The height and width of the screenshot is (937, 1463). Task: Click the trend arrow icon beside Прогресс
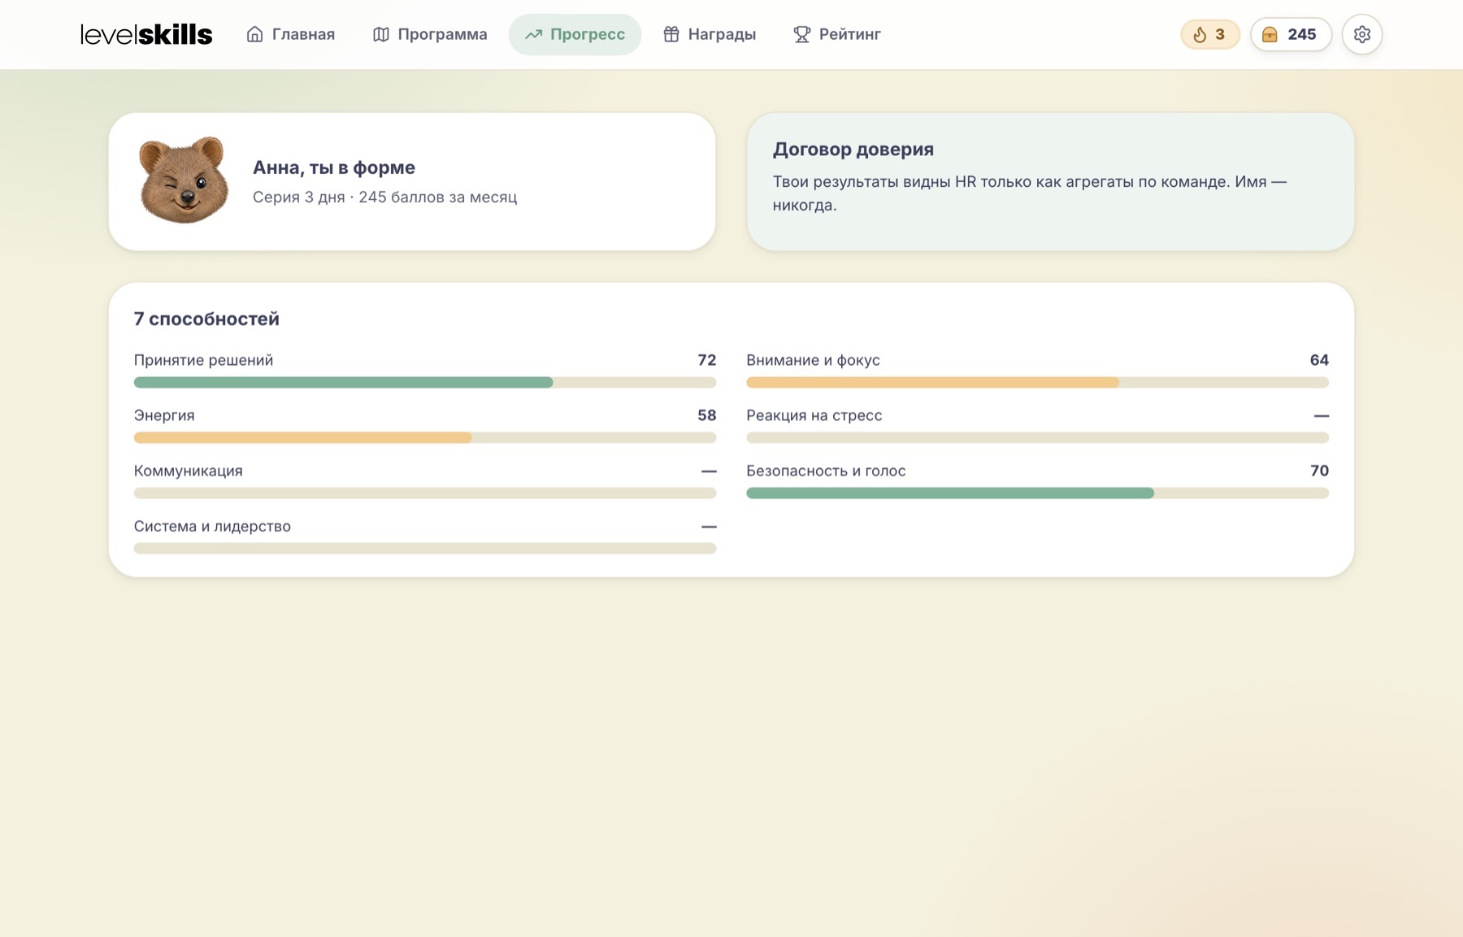pyautogui.click(x=533, y=34)
